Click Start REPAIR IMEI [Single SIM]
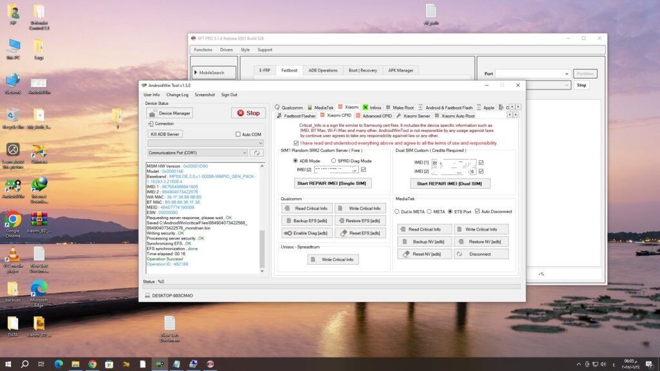The width and height of the screenshot is (660, 371). [332, 184]
